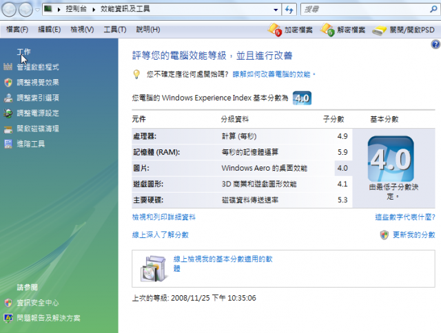Open 瞭解如何改善電腦的效能 link
Image resolution: width=441 pixels, height=333 pixels.
point(271,74)
